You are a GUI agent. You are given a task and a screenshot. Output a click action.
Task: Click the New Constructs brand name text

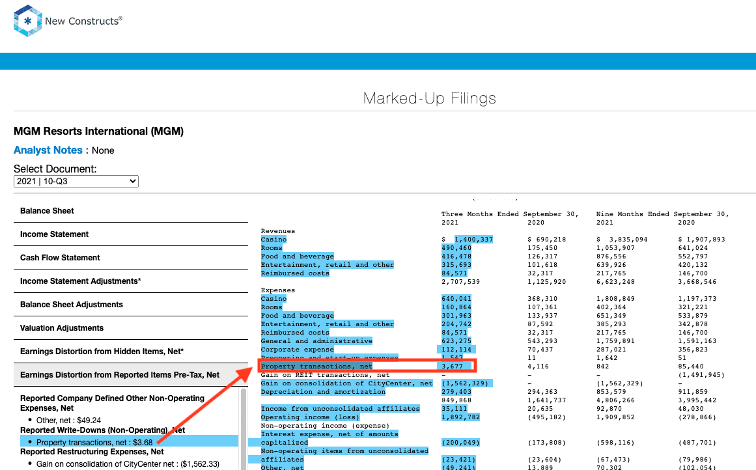coord(83,21)
